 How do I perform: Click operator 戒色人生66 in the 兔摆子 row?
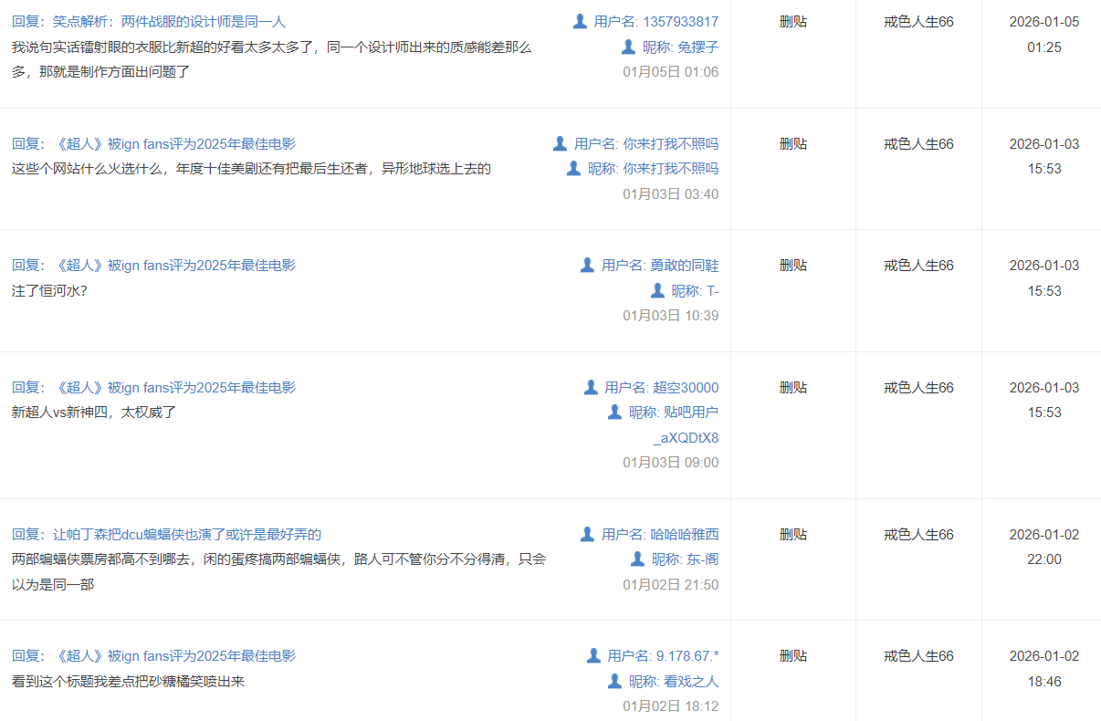pos(918,21)
